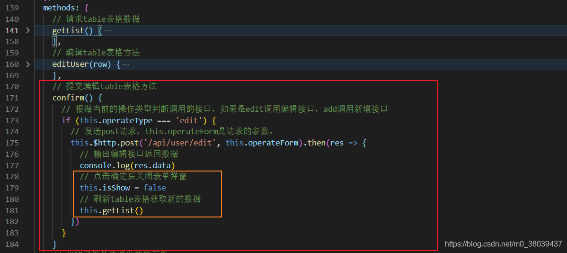Click this.getList() call on line 181
Screen dimensions: 567x253
click(111, 210)
